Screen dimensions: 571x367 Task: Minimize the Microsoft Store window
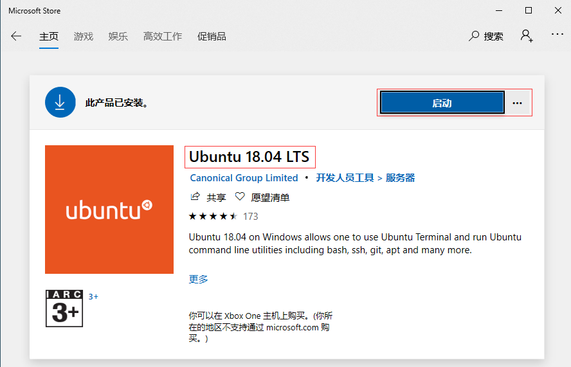click(499, 10)
